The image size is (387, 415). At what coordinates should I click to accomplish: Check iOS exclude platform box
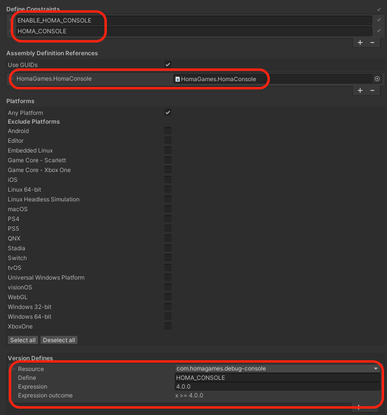[x=168, y=179]
